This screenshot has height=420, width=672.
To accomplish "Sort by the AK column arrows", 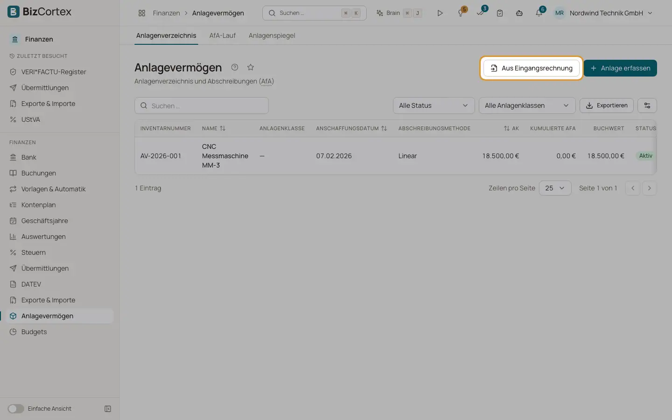I will pos(506,128).
